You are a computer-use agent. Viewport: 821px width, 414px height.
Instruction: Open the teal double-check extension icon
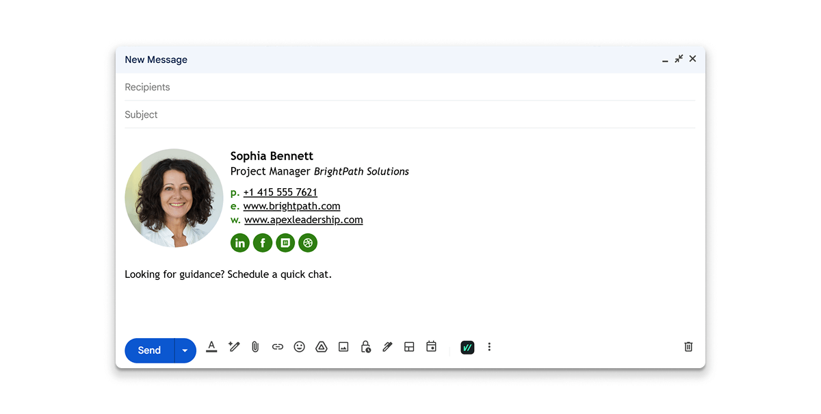[467, 347]
